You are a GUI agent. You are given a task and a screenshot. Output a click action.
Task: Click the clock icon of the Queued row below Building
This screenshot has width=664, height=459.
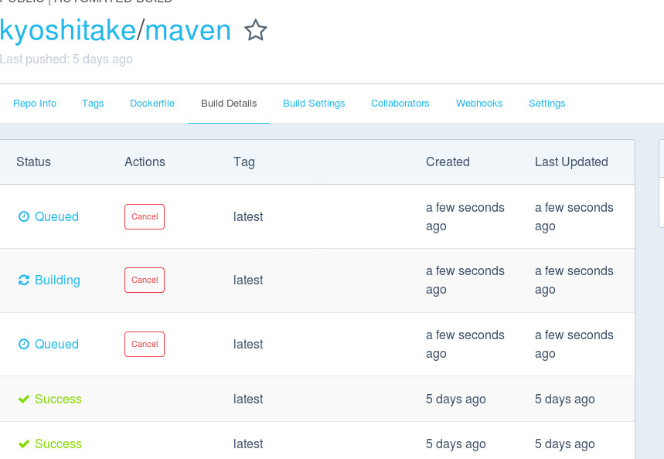[x=24, y=345]
